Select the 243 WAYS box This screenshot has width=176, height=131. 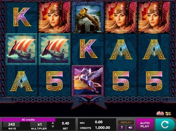tap(12, 126)
